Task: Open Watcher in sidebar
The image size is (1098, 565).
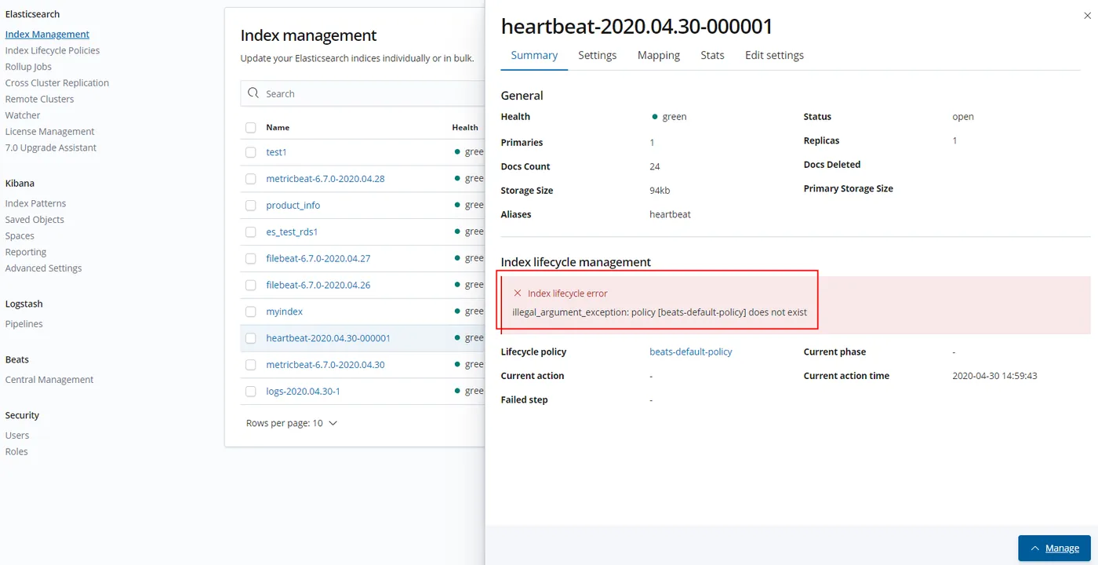Action: tap(23, 115)
